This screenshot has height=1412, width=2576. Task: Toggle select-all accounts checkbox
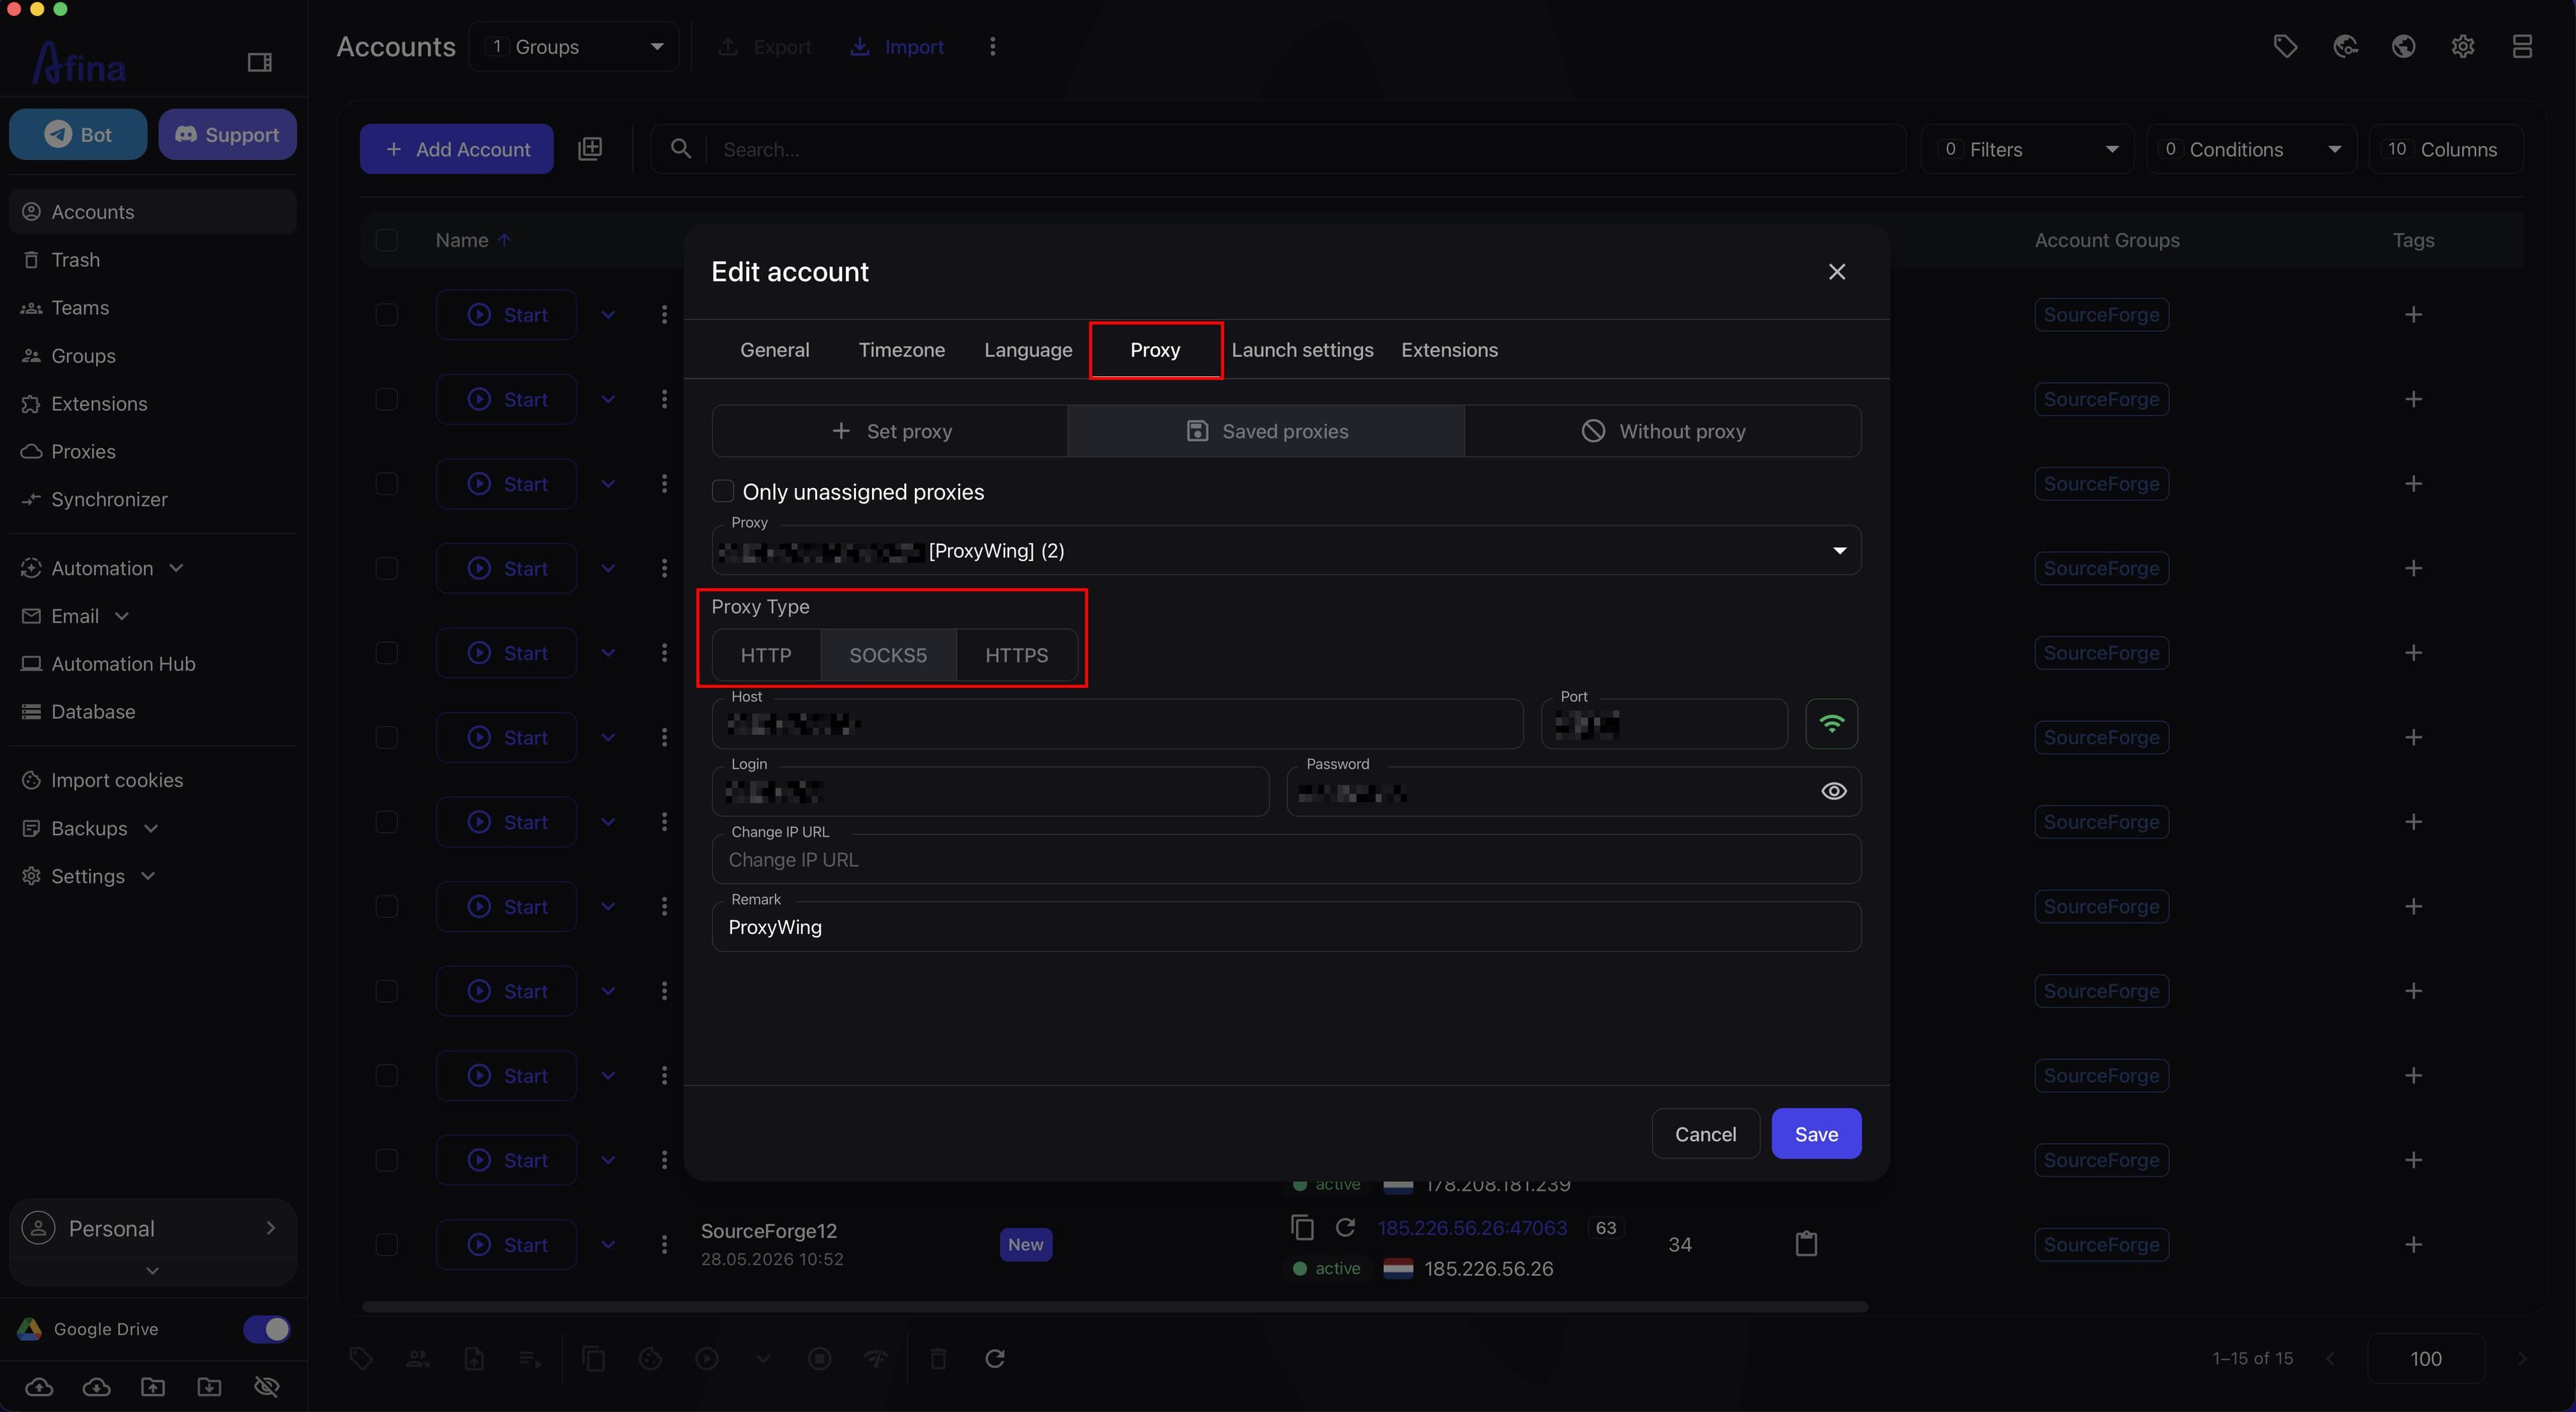tap(386, 240)
